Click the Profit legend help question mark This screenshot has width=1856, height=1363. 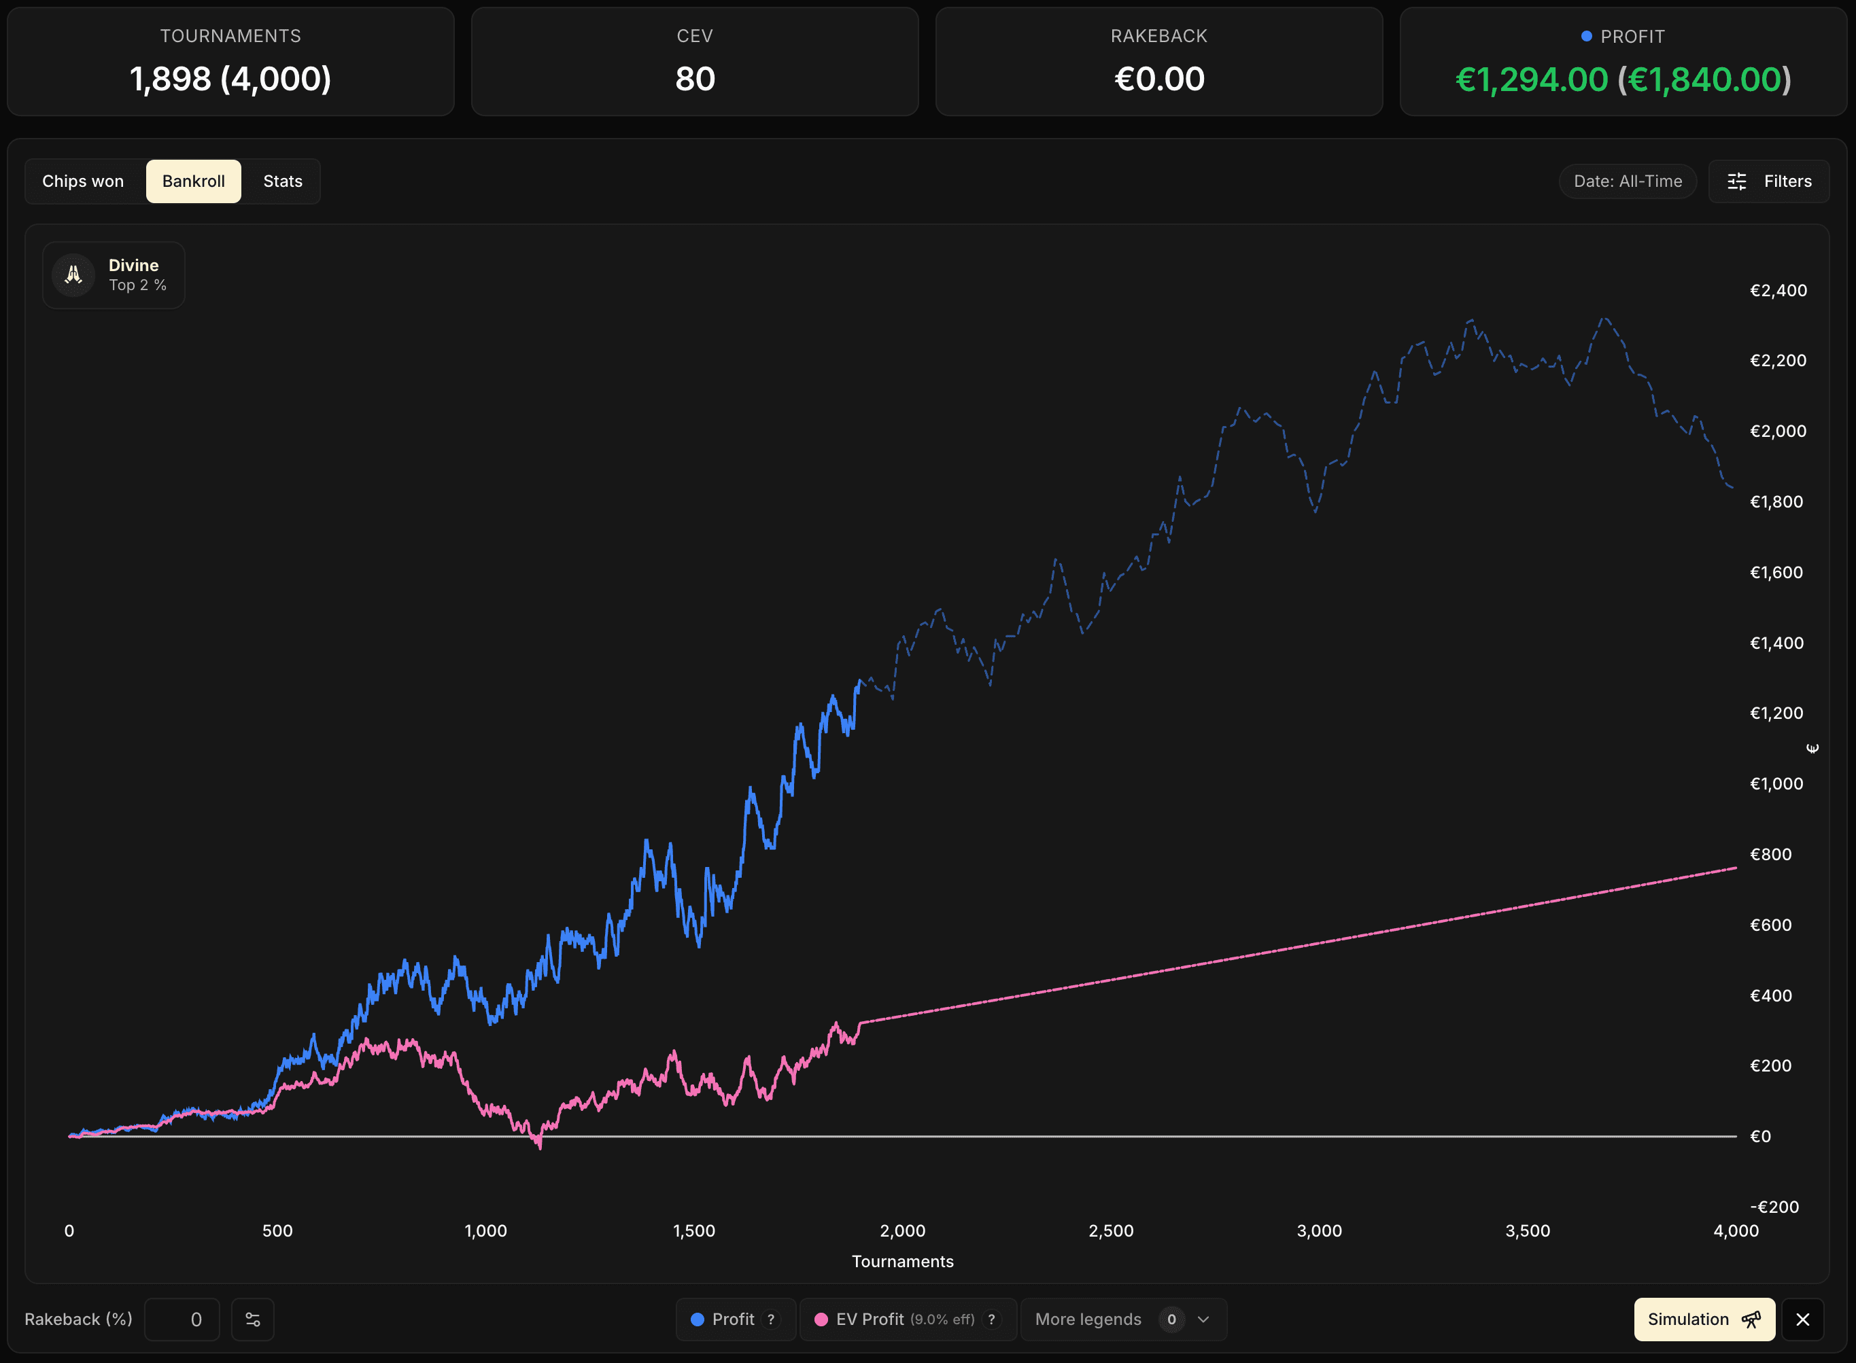(x=771, y=1320)
